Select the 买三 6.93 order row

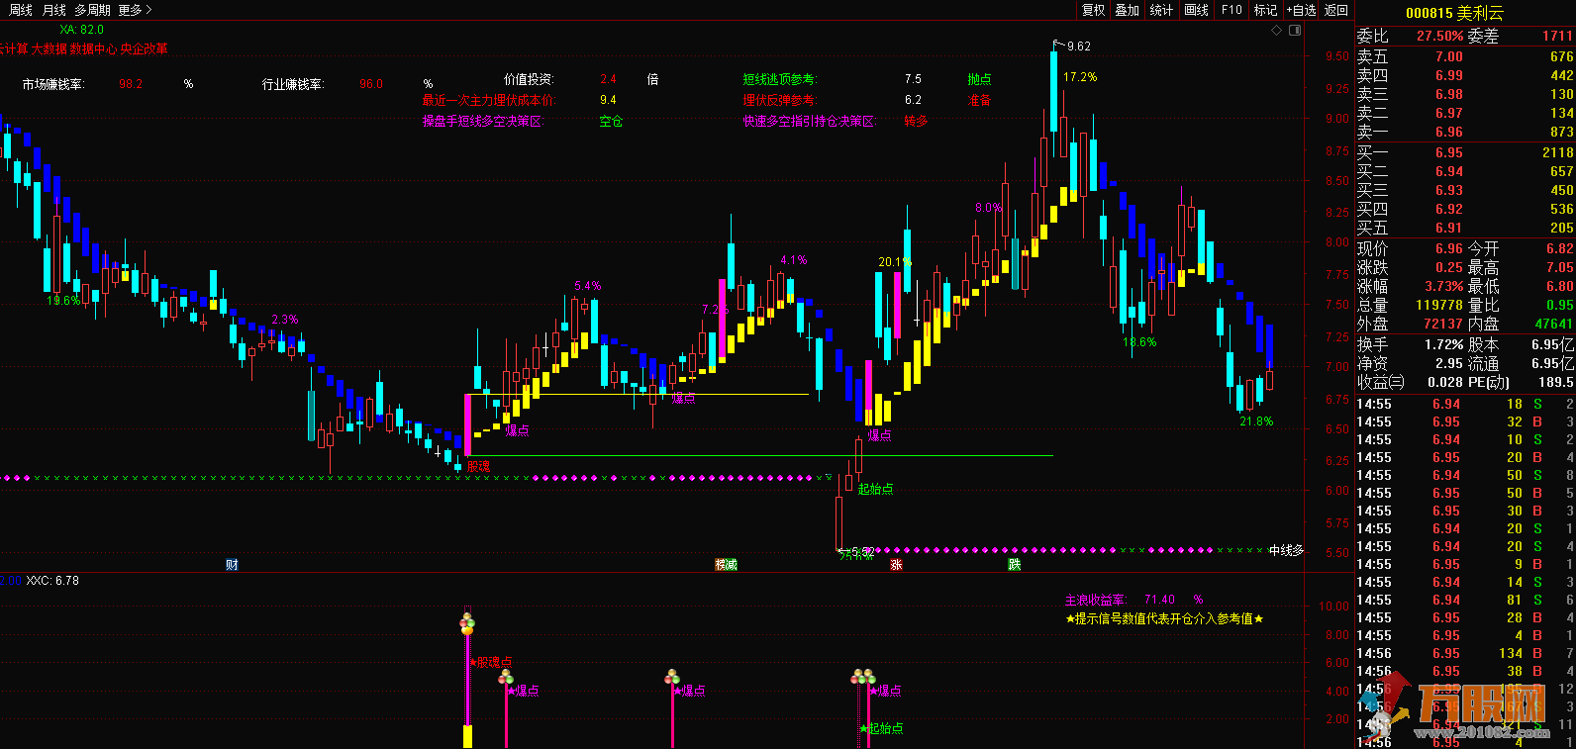pyautogui.click(x=1465, y=190)
